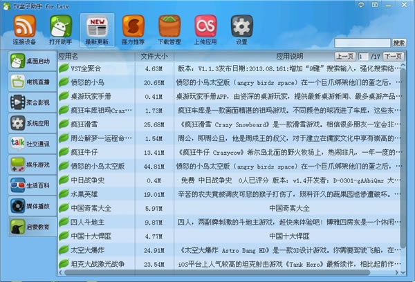Select 电视直播 category
Image resolution: width=415 pixels, height=282 pixels.
pyautogui.click(x=33, y=82)
